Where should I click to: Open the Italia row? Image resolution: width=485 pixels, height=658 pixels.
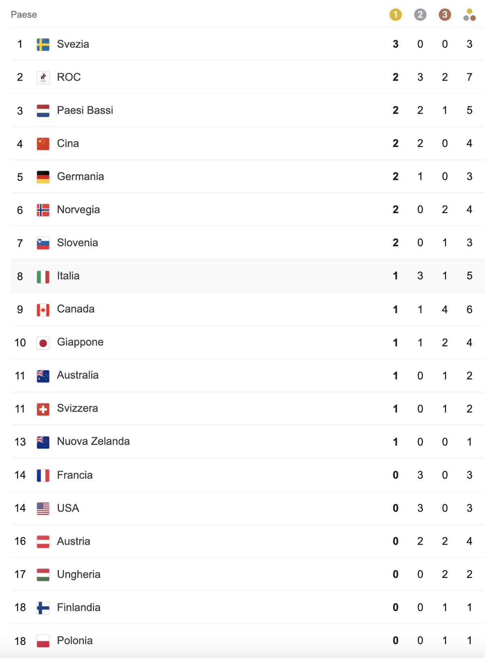(248, 276)
